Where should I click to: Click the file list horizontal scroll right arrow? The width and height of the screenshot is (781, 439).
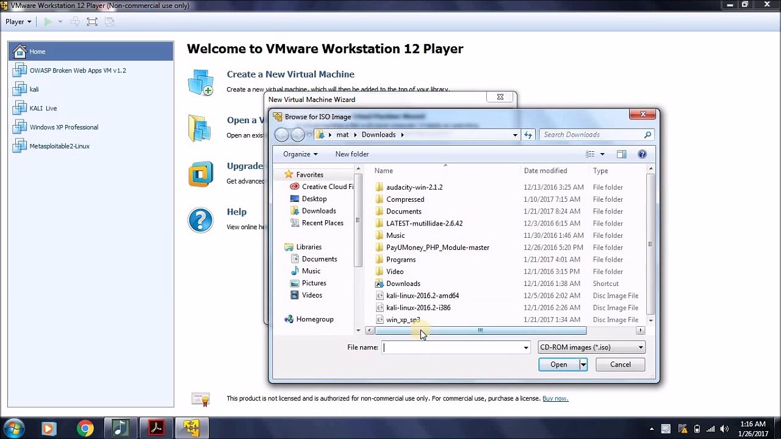pyautogui.click(x=640, y=330)
